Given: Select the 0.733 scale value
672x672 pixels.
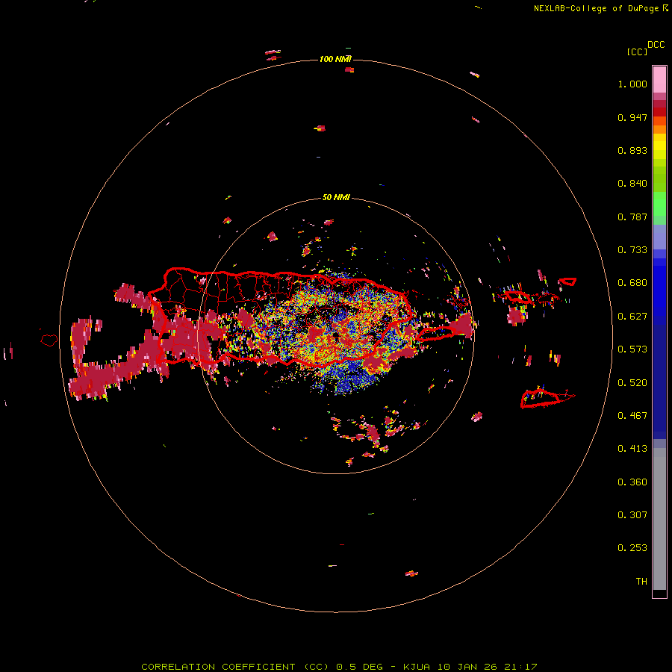Looking at the screenshot, I should click(x=632, y=250).
